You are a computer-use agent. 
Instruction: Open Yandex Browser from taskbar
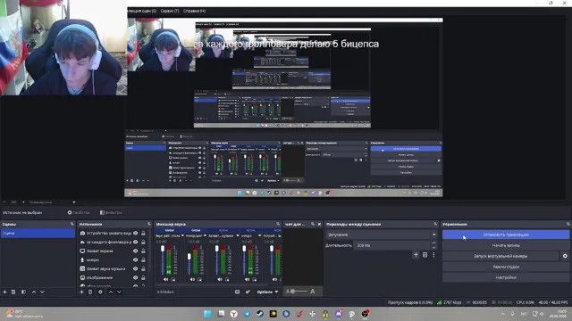point(234,314)
